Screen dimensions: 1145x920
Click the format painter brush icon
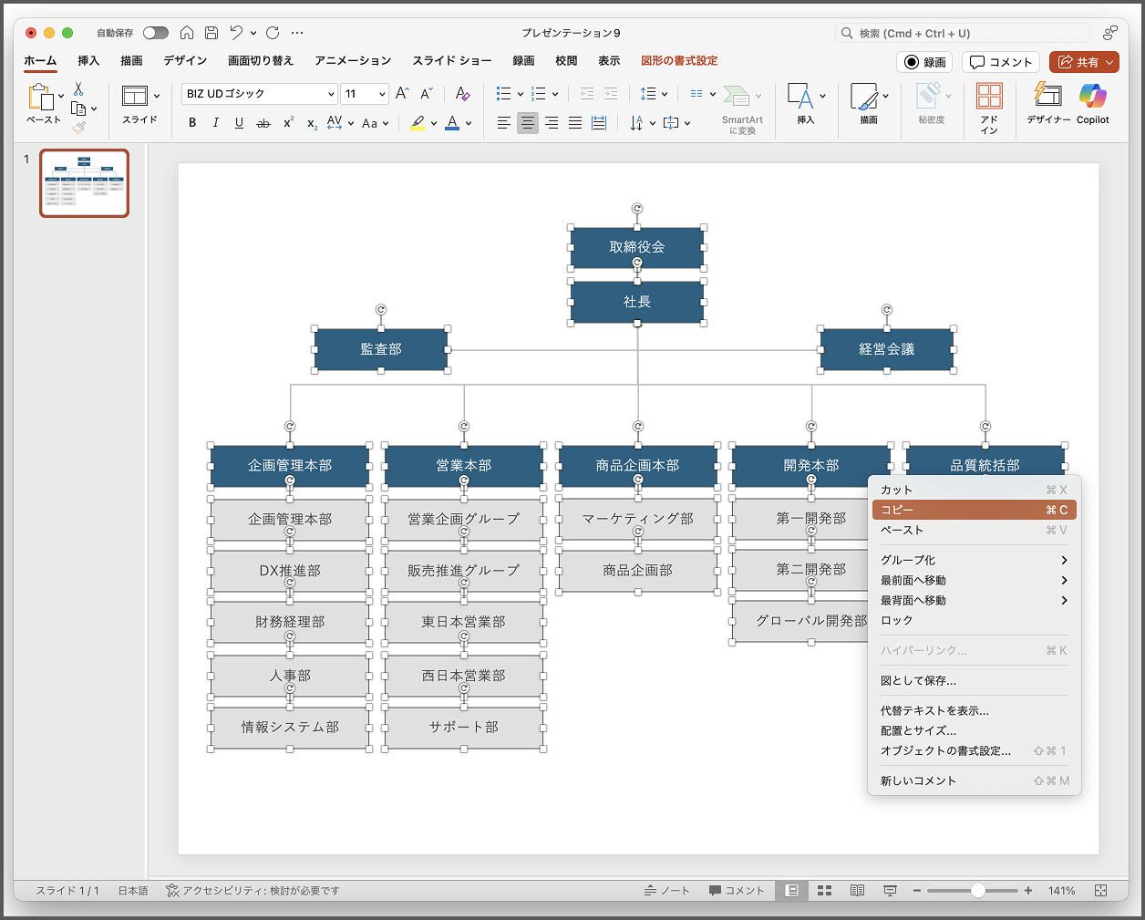(x=79, y=129)
